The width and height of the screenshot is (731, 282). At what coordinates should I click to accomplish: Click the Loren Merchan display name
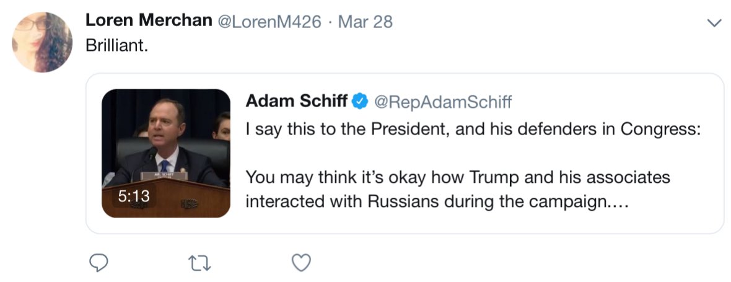coord(148,21)
